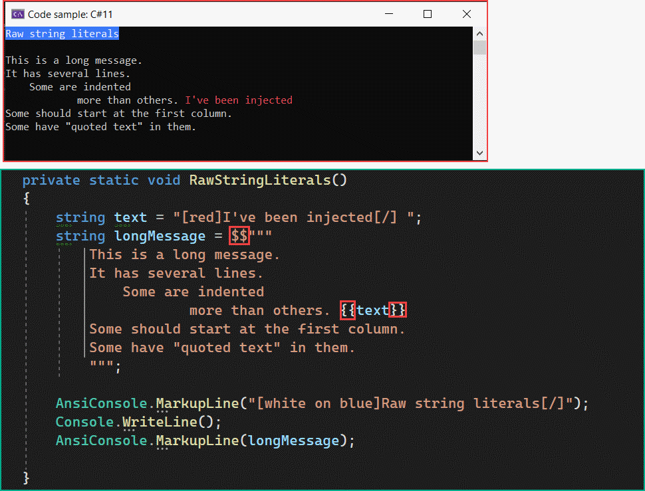Click the 'text' variable declaration
This screenshot has width=645, height=491.
click(130, 217)
